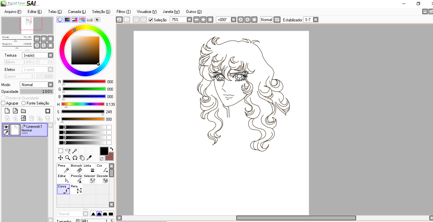The image size is (433, 222).
Task: Activate the eyedropper color picker tool
Action: point(89,158)
